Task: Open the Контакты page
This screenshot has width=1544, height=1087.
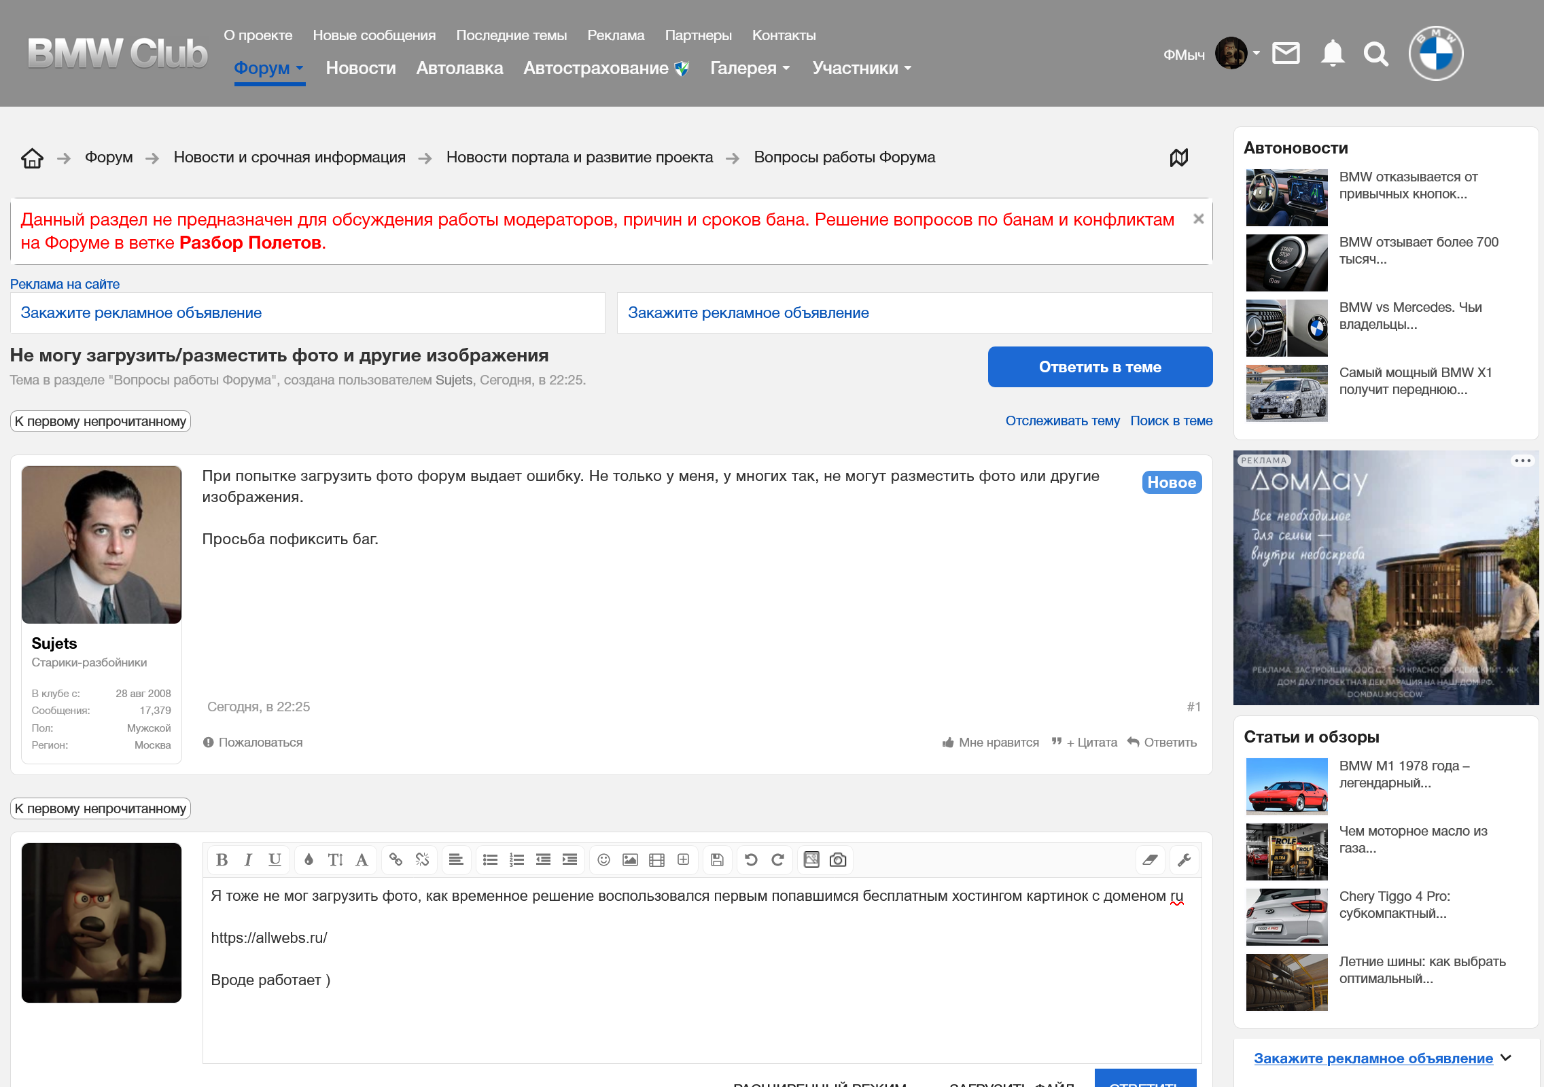Action: pyautogui.click(x=784, y=35)
